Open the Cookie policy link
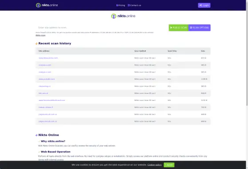The image size is (248, 169). tap(155, 165)
